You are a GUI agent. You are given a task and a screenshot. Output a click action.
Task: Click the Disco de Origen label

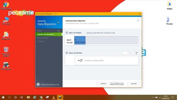click(x=75, y=33)
